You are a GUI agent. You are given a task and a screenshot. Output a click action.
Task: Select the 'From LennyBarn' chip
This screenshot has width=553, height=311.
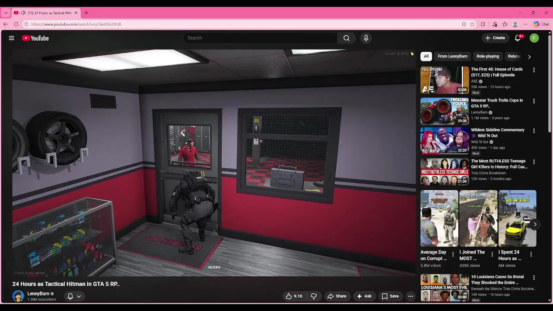point(452,56)
